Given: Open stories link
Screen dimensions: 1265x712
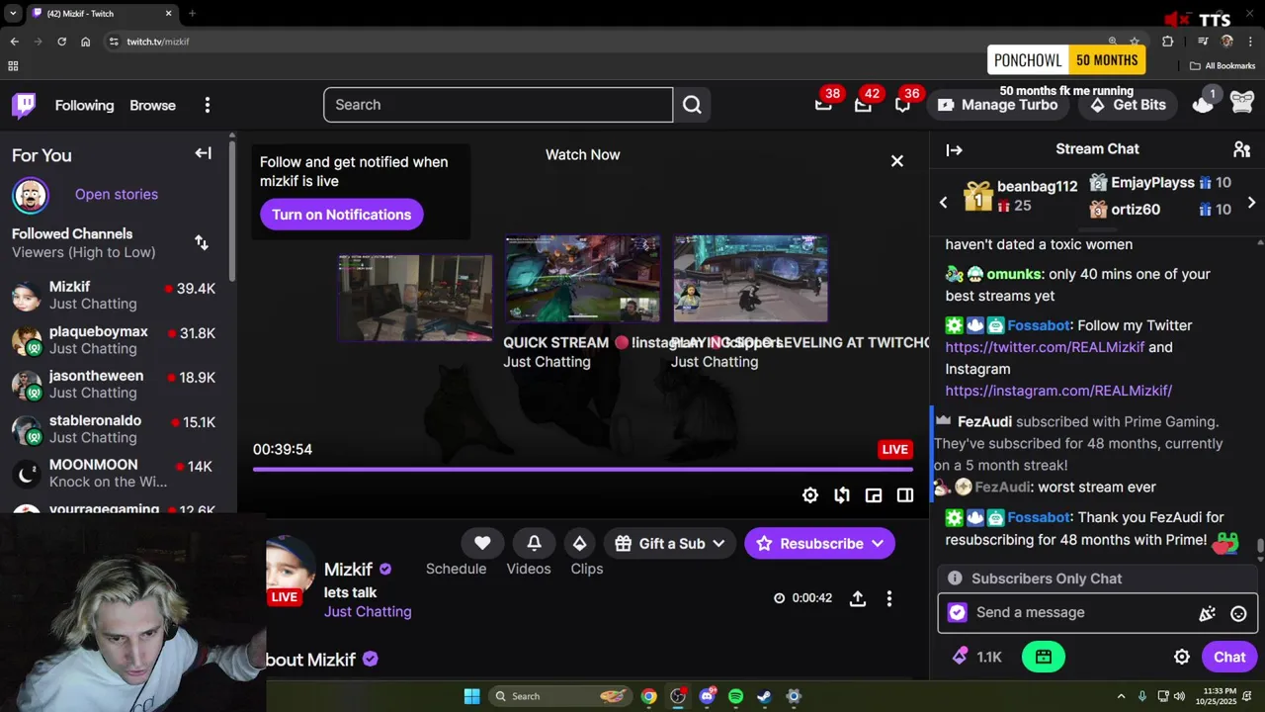Looking at the screenshot, I should pos(117,194).
